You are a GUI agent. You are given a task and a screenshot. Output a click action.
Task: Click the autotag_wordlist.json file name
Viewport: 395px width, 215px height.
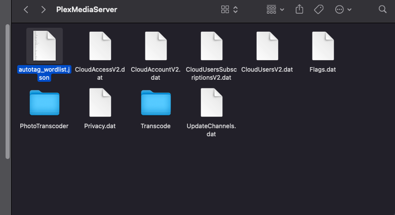44,73
